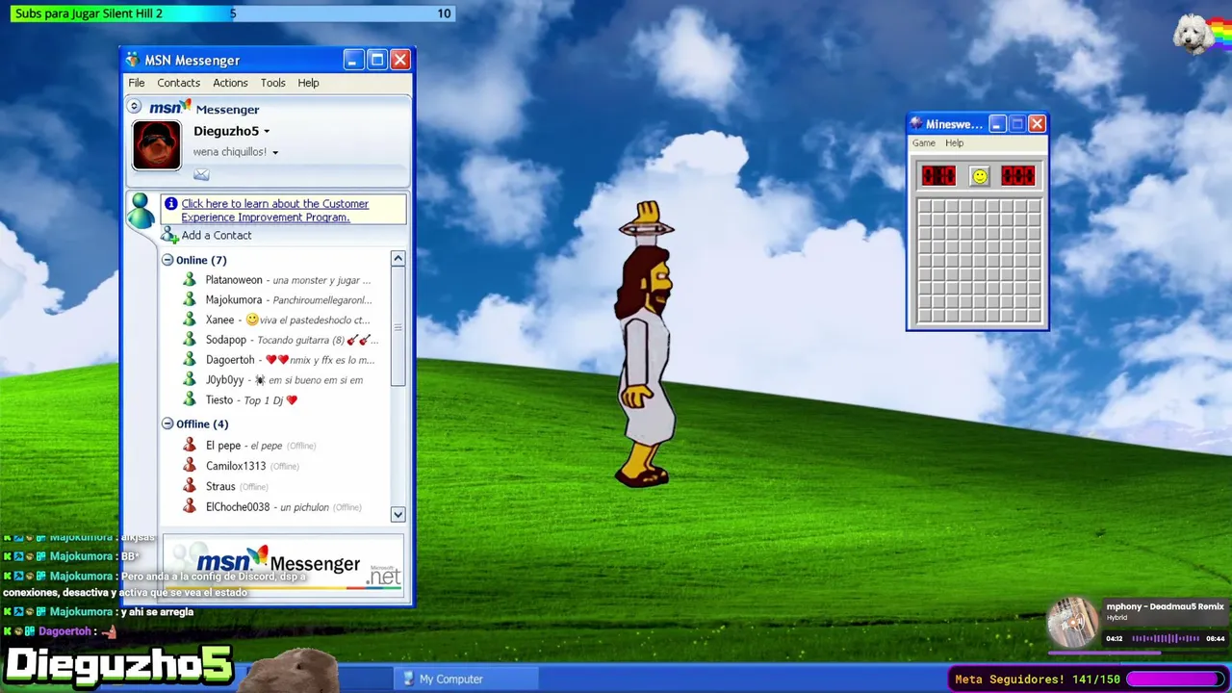Click the 'wena chiquillos!' personal message text

point(230,152)
